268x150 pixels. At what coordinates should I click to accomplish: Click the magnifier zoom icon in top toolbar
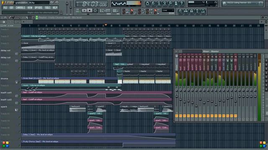[170, 3]
